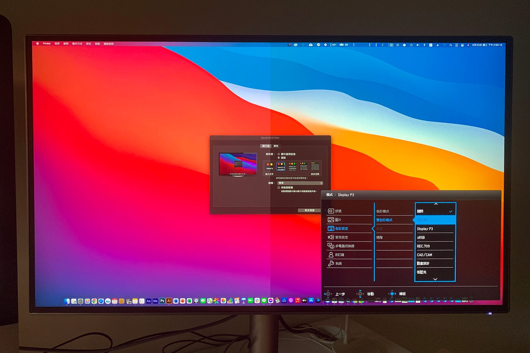This screenshot has width=530, height=353.
Task: Choose Display P3 in OSD list
Action: [x=435, y=229]
